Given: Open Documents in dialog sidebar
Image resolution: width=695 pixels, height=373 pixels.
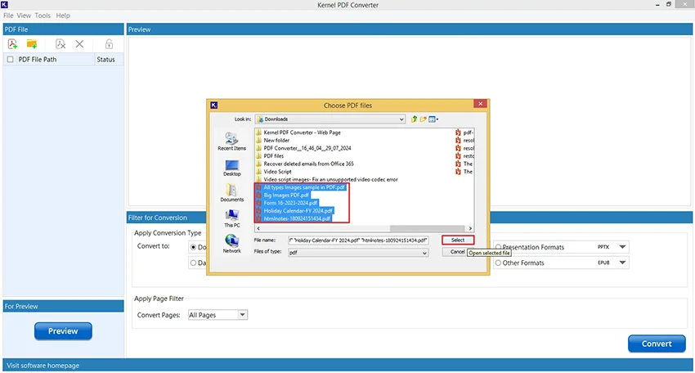Looking at the screenshot, I should tap(232, 193).
